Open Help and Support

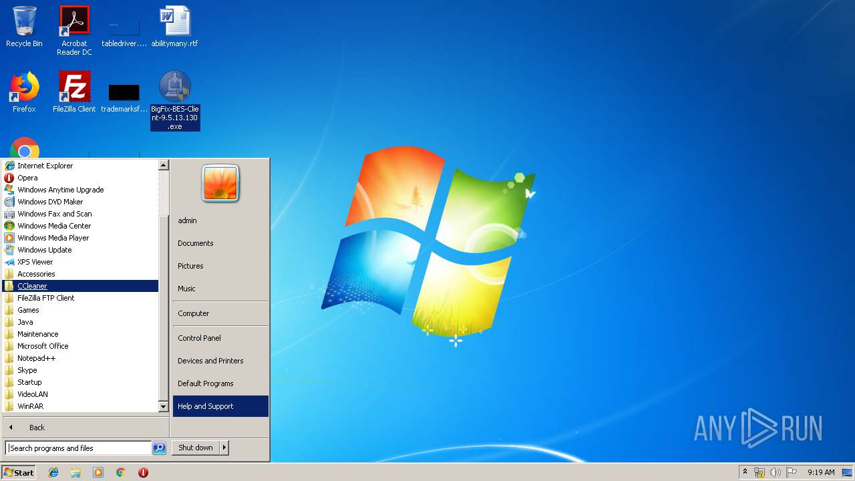220,406
